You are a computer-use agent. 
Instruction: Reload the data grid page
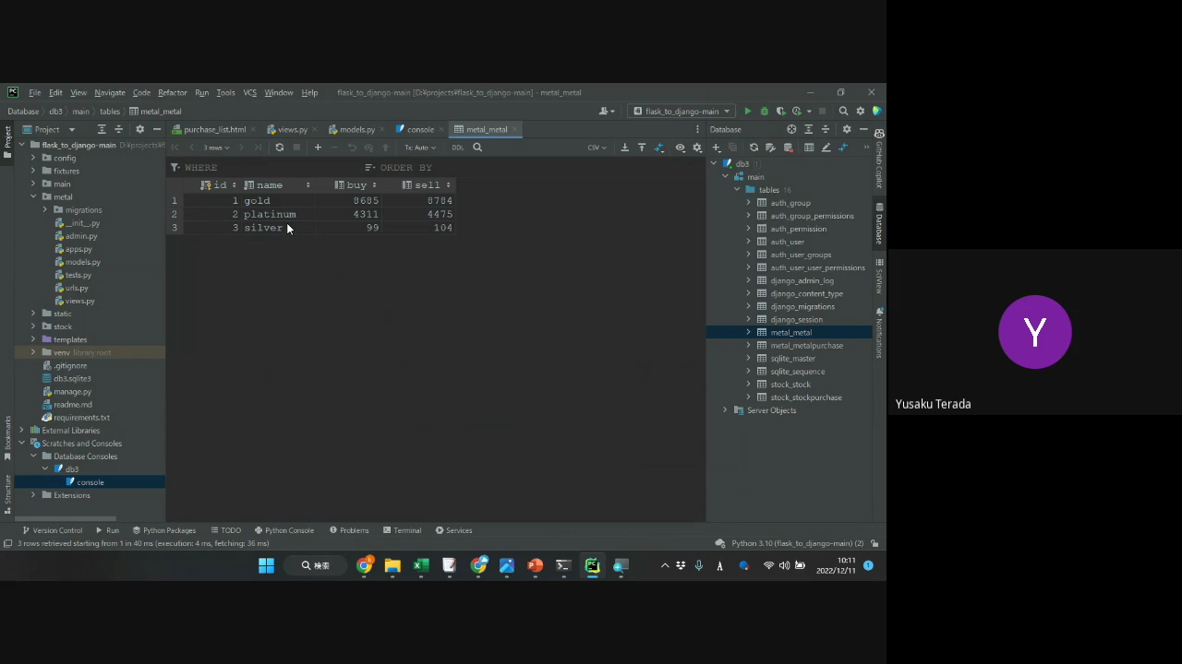(280, 148)
